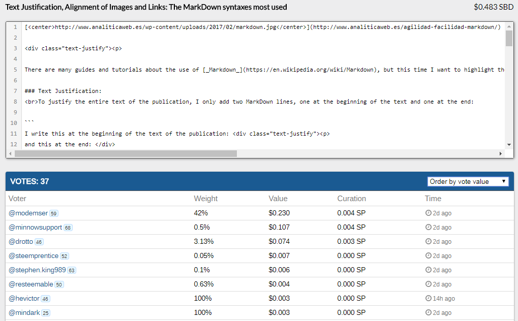Screen dimensions: 518x321
Task: Click the Weight column header
Action: (x=205, y=199)
